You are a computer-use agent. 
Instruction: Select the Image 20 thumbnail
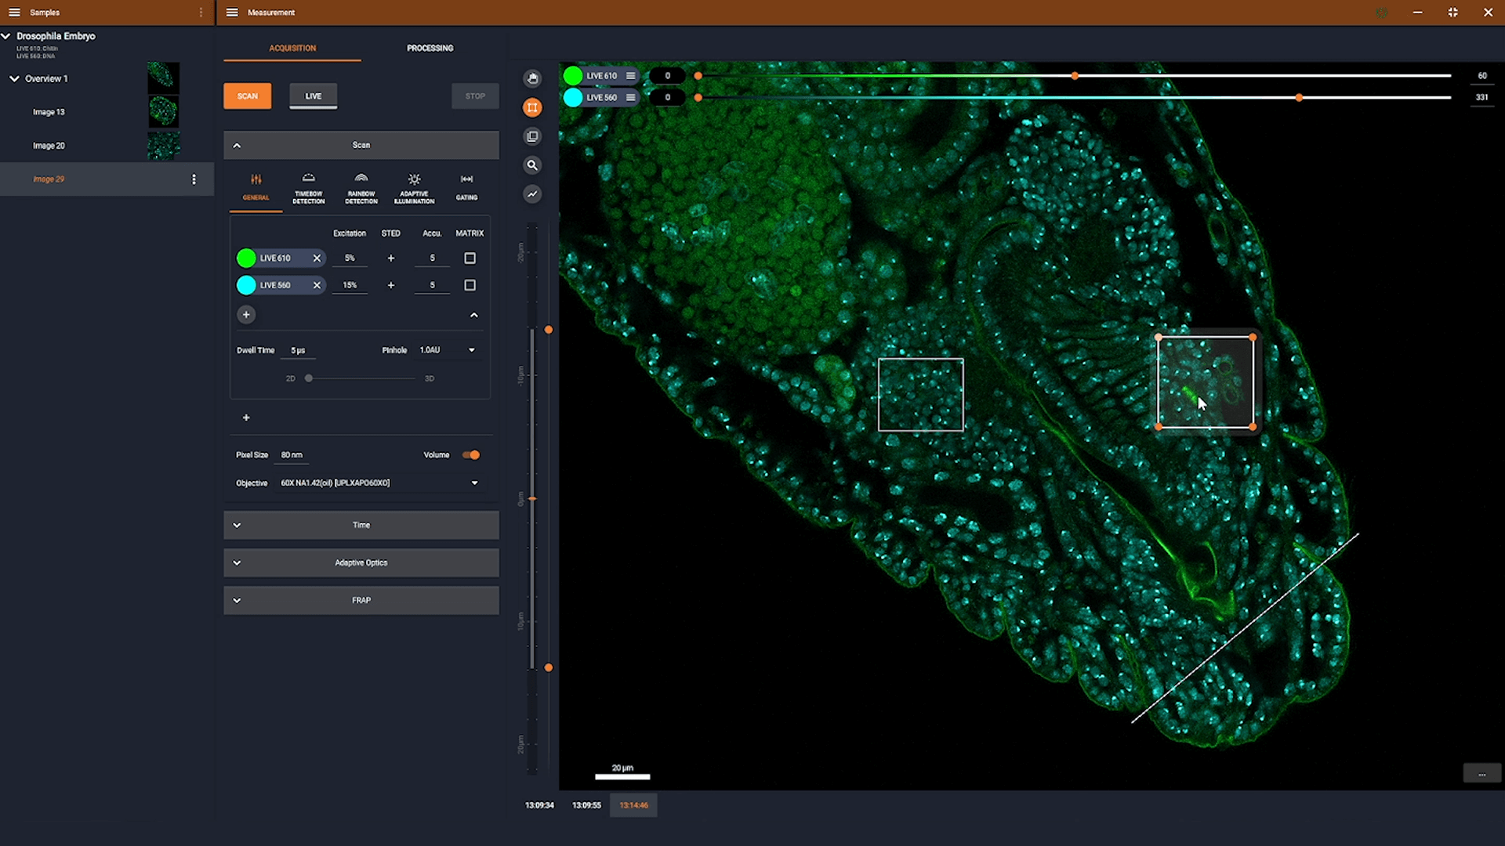[x=163, y=145]
